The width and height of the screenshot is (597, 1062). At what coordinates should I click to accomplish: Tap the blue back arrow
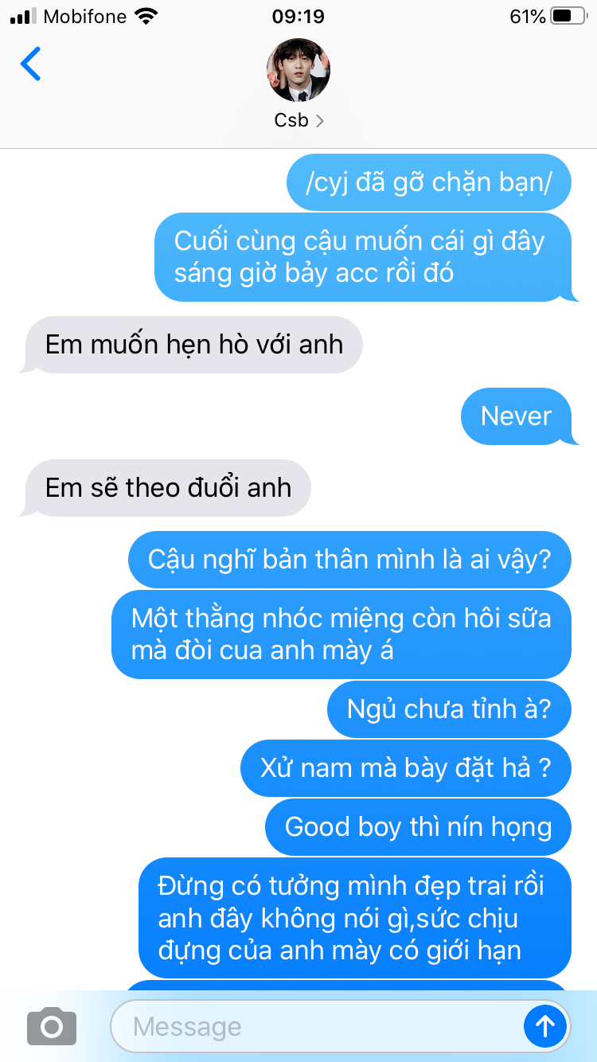[x=30, y=64]
